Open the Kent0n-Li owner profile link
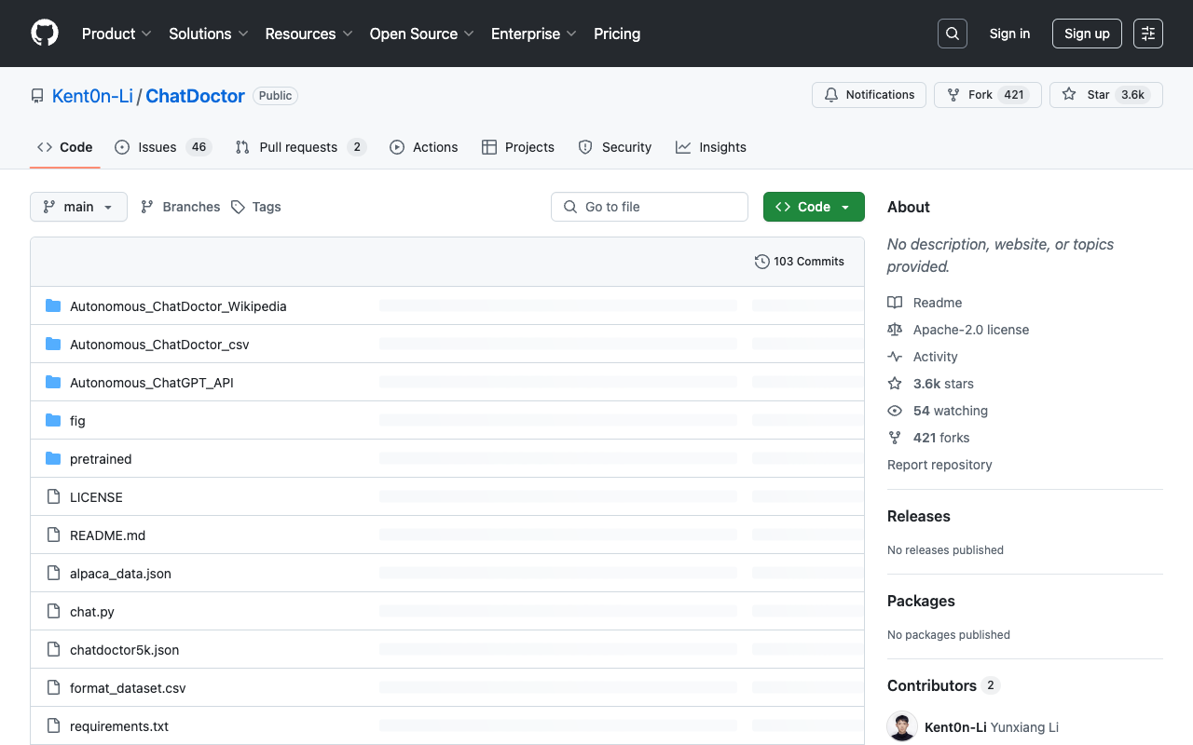 click(93, 96)
